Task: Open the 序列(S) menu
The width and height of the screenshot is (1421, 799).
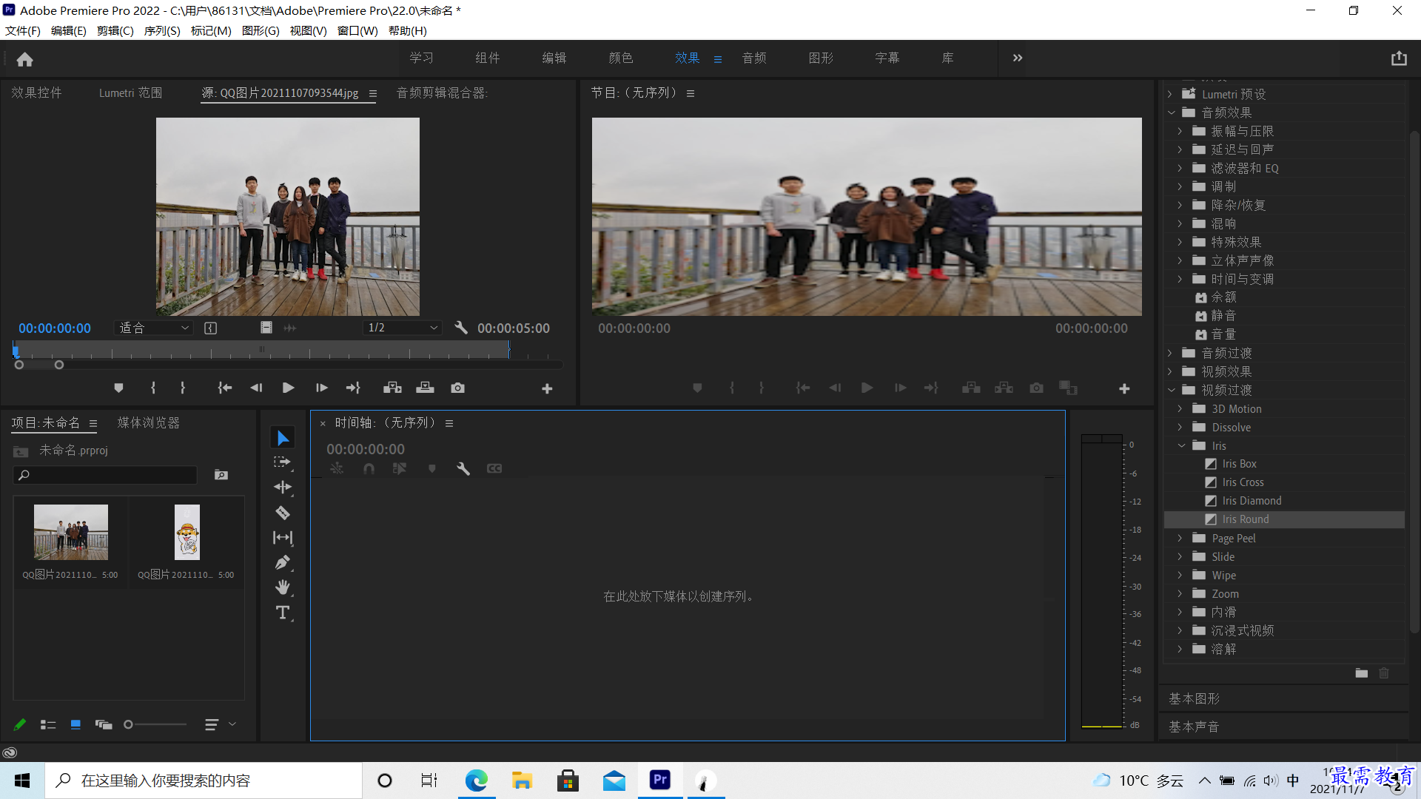Action: (x=162, y=30)
